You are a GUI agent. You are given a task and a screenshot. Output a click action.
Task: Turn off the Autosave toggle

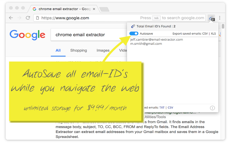click(x=134, y=33)
